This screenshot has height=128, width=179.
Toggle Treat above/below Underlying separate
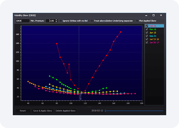[92, 21]
